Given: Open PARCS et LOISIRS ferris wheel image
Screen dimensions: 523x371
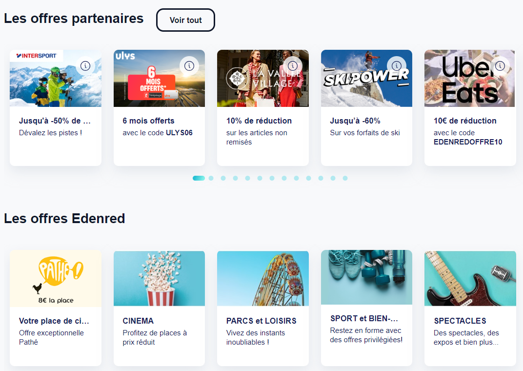Looking at the screenshot, I should (262, 278).
